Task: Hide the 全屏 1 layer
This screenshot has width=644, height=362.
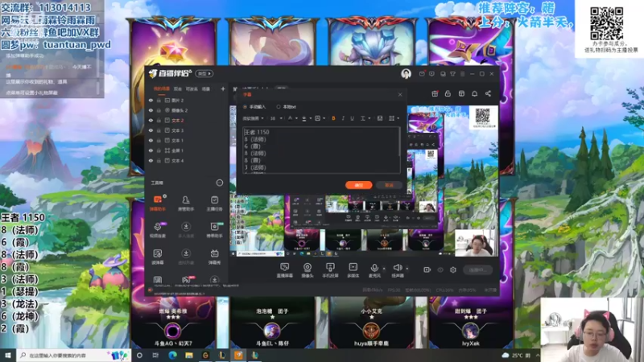Action: pos(151,150)
